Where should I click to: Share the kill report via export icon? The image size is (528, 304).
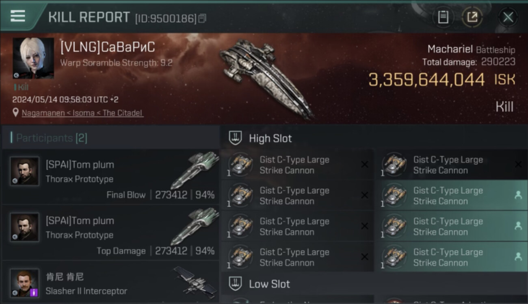coord(472,17)
